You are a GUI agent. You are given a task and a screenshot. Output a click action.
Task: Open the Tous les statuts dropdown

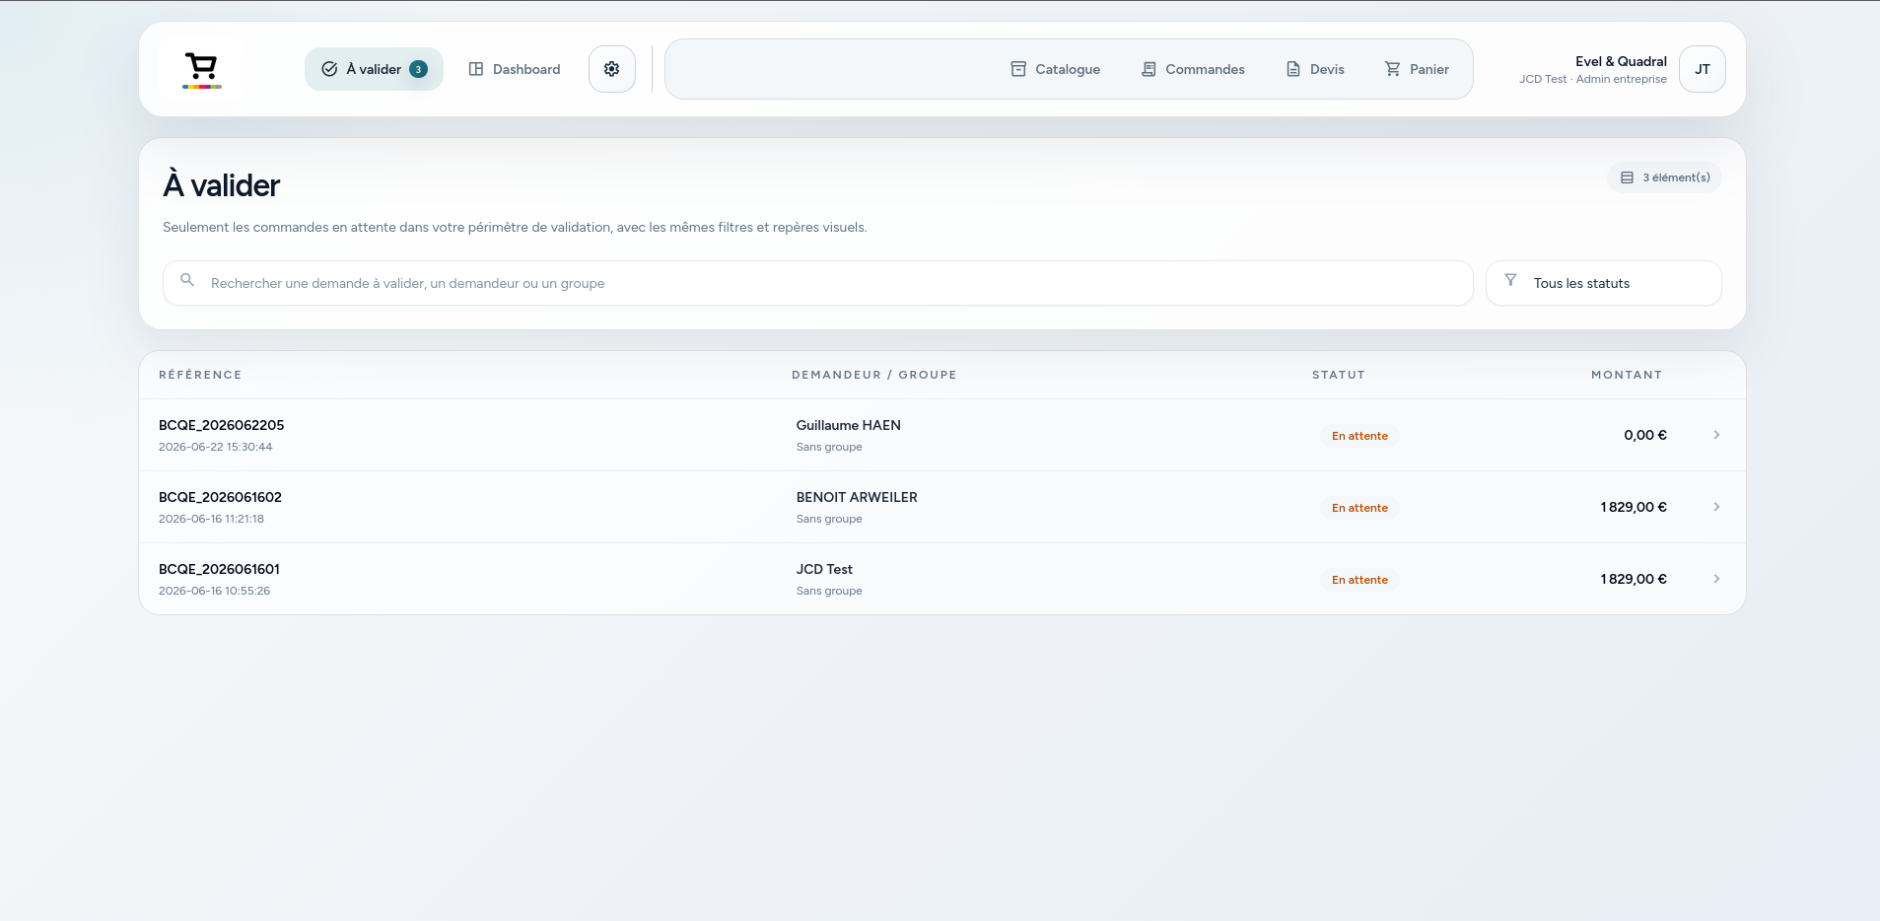pyautogui.click(x=1604, y=283)
